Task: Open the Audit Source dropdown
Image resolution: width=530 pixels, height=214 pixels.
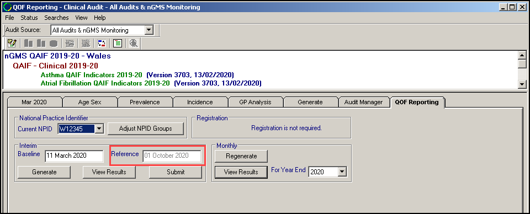Action: click(x=149, y=30)
